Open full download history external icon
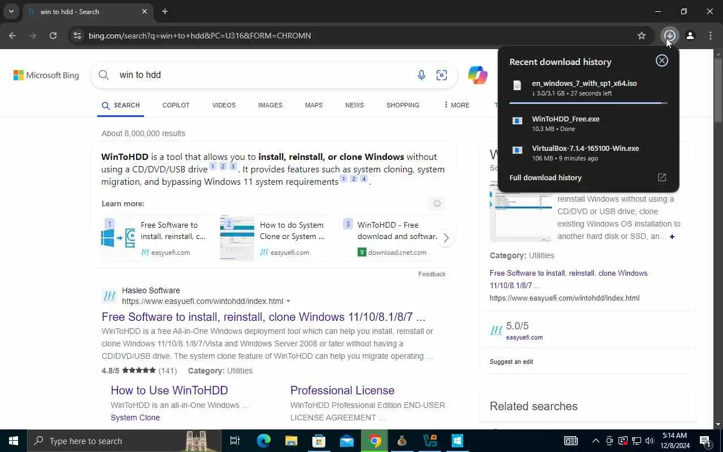 [662, 177]
